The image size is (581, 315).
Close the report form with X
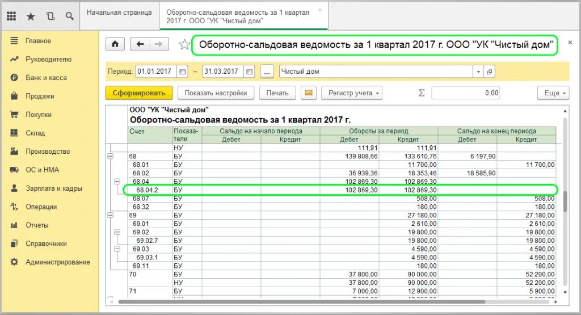[x=570, y=42]
